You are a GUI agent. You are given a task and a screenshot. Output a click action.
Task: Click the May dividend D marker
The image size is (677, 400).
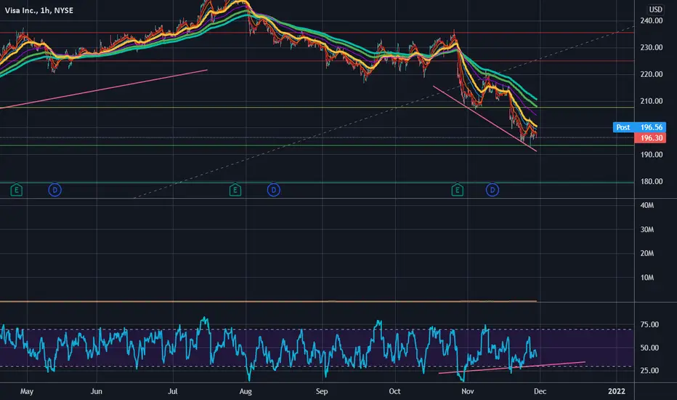coord(54,190)
